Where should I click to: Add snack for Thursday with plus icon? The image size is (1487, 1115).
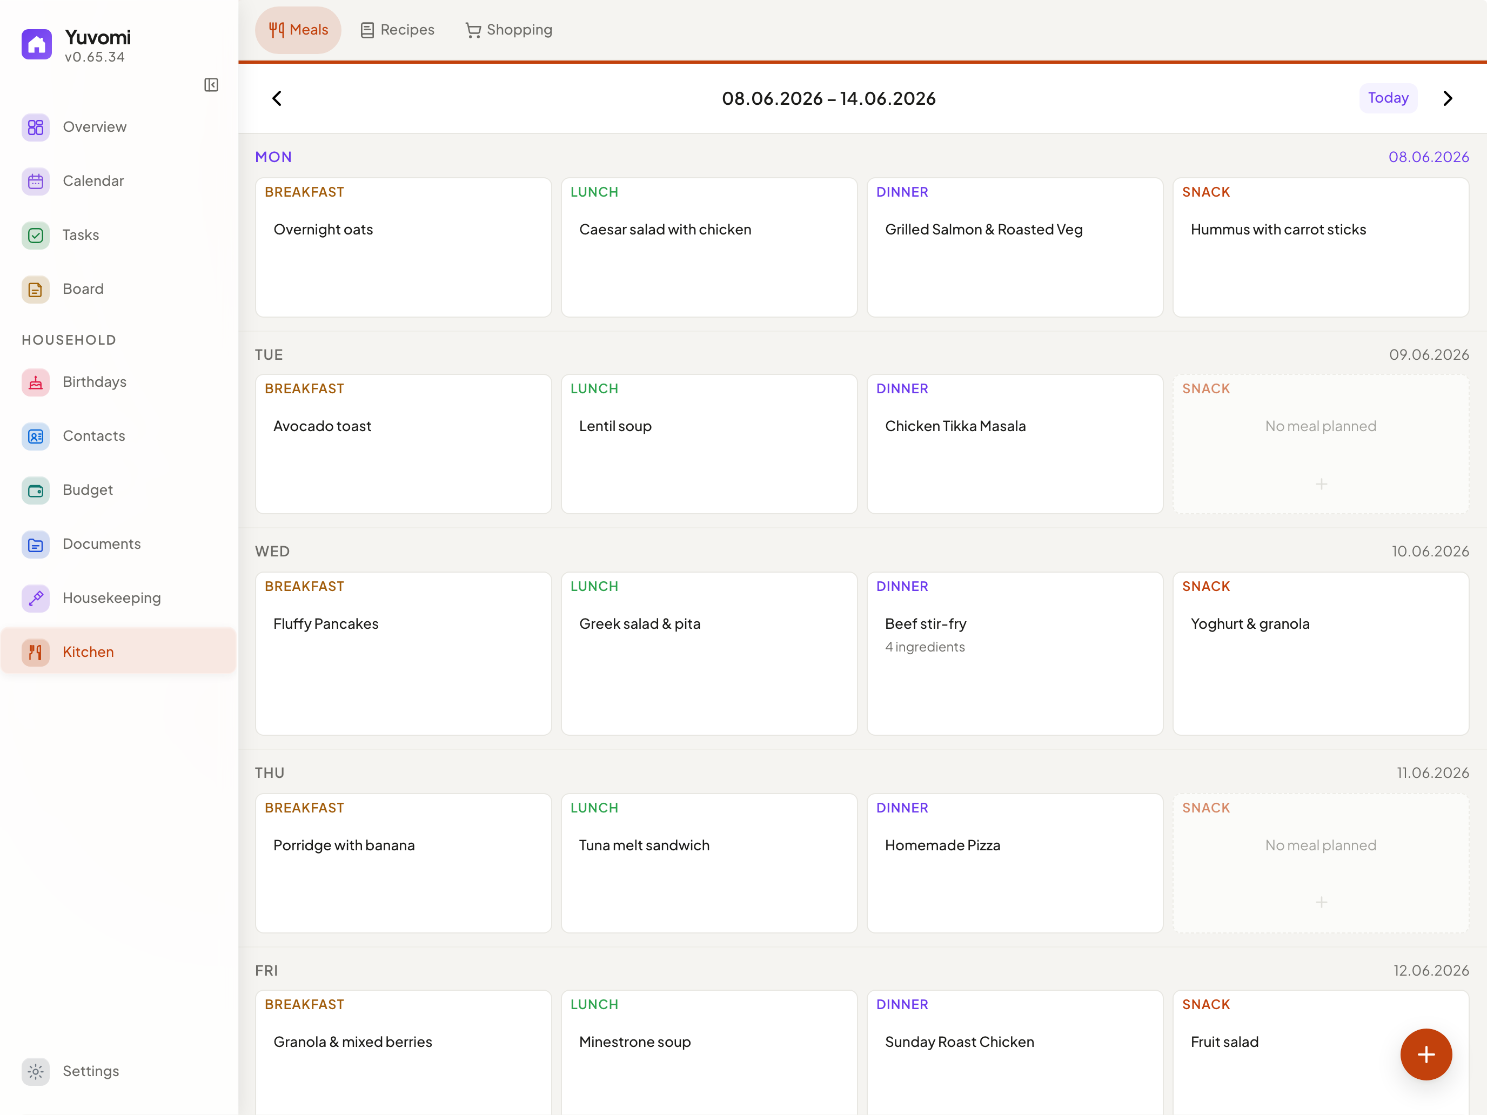[1321, 902]
